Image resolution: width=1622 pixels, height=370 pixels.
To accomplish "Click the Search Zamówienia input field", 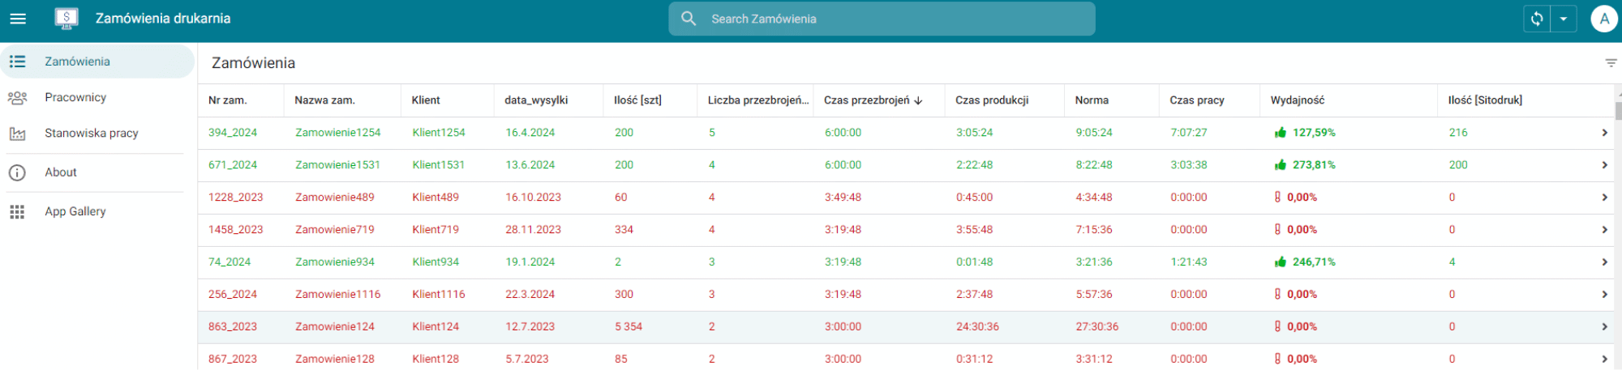I will [x=892, y=19].
